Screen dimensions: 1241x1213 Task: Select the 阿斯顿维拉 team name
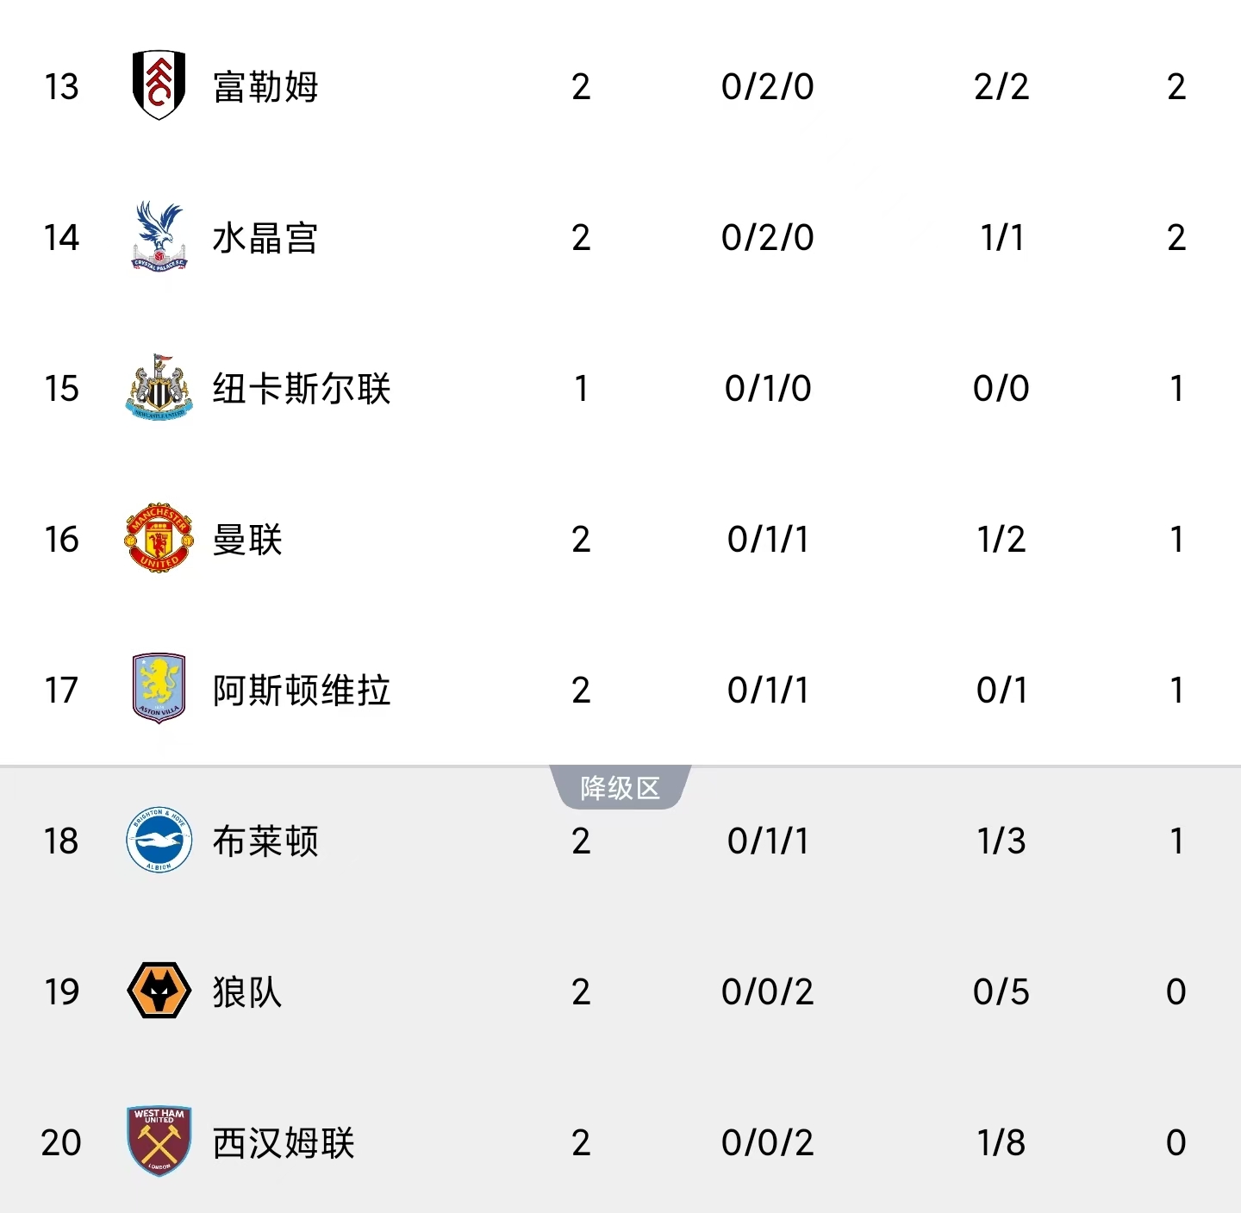302,691
